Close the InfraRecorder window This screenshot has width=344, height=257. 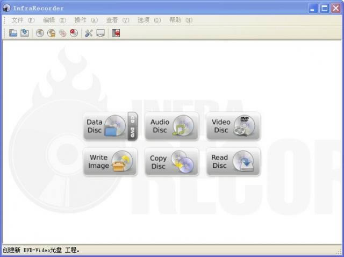335,9
